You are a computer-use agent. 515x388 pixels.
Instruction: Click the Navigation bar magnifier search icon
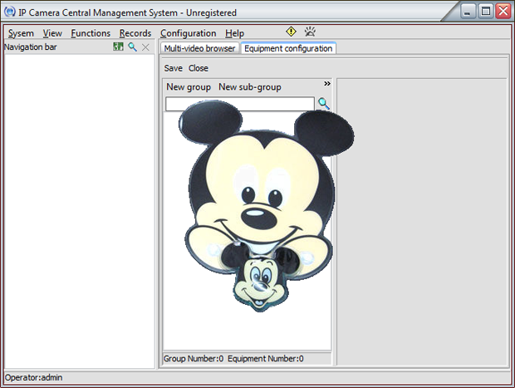(132, 47)
